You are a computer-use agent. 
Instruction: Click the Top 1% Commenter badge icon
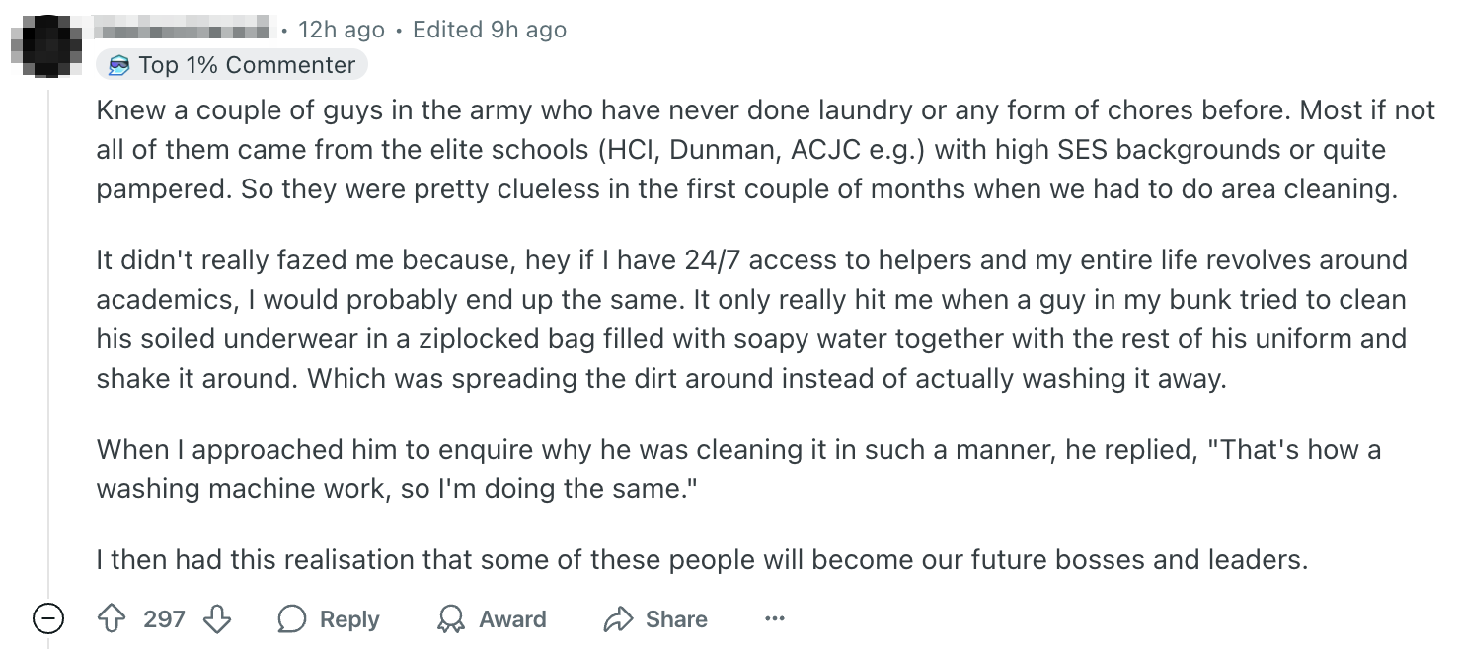point(119,66)
